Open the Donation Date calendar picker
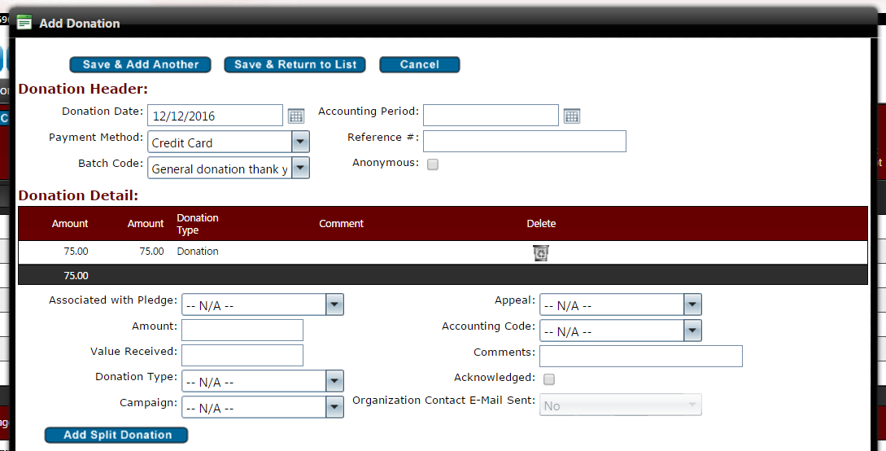The width and height of the screenshot is (886, 451). click(296, 116)
